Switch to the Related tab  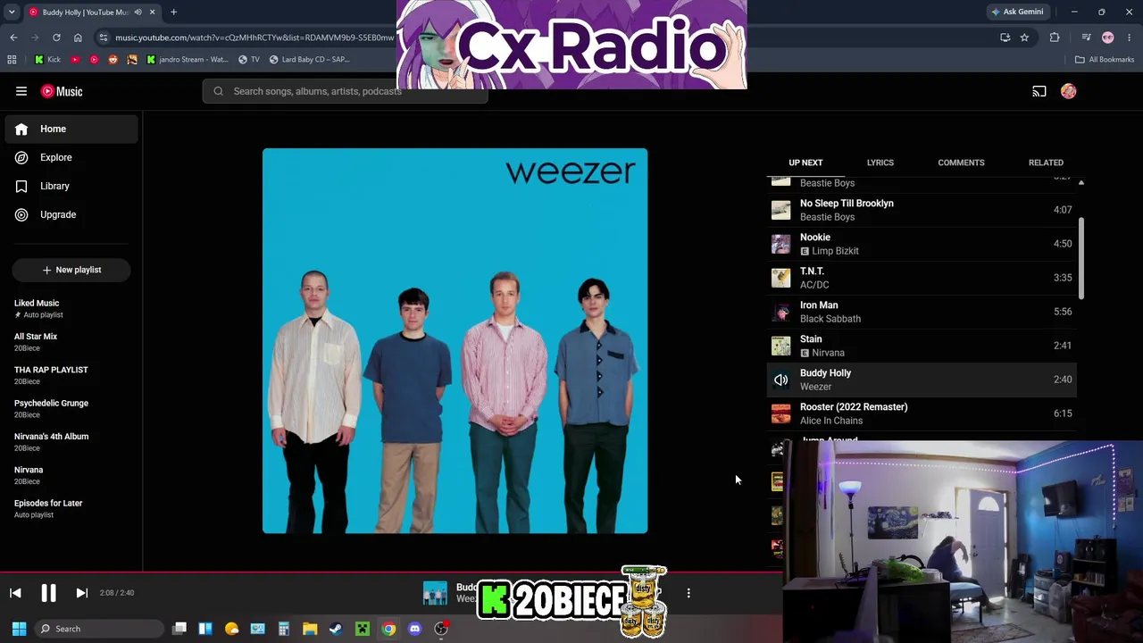tap(1046, 163)
